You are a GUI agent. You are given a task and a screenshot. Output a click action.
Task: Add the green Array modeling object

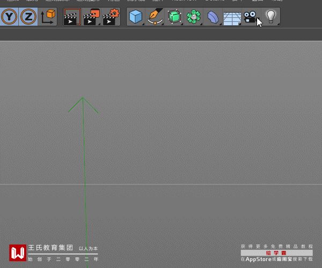(193, 17)
